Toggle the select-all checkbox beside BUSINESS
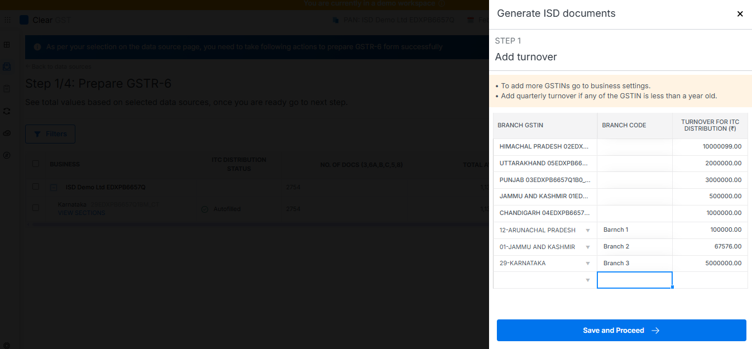 (36, 164)
